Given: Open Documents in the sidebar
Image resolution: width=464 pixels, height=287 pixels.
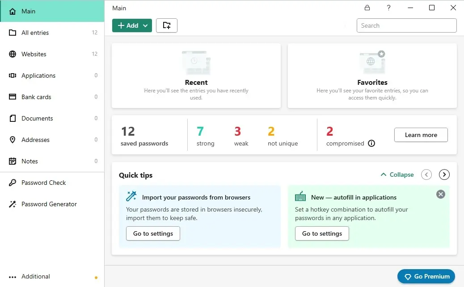Looking at the screenshot, I should pos(52,118).
